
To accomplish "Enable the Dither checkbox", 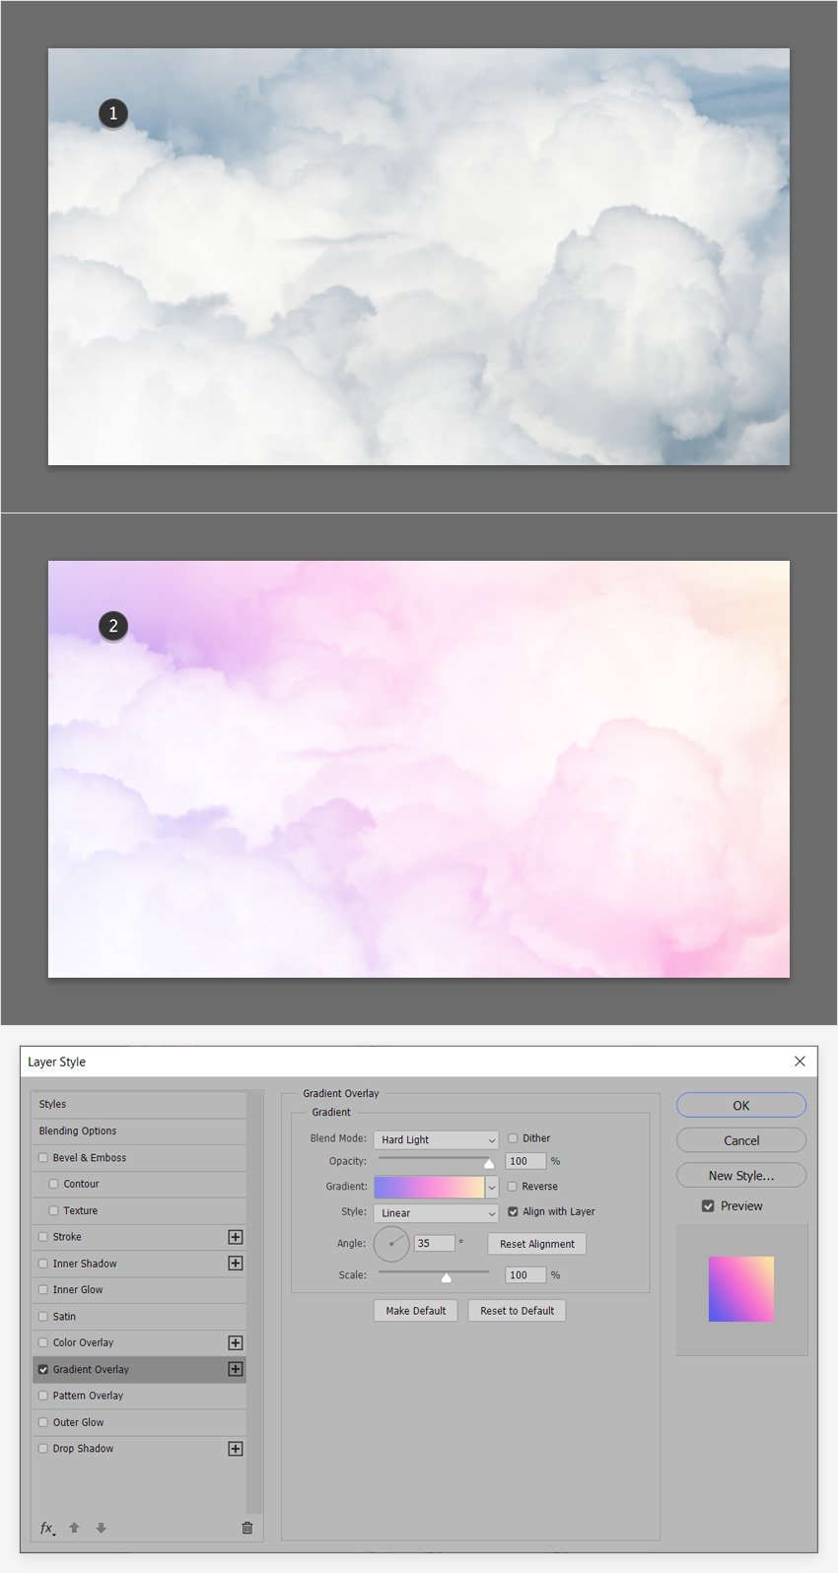I will (513, 1138).
